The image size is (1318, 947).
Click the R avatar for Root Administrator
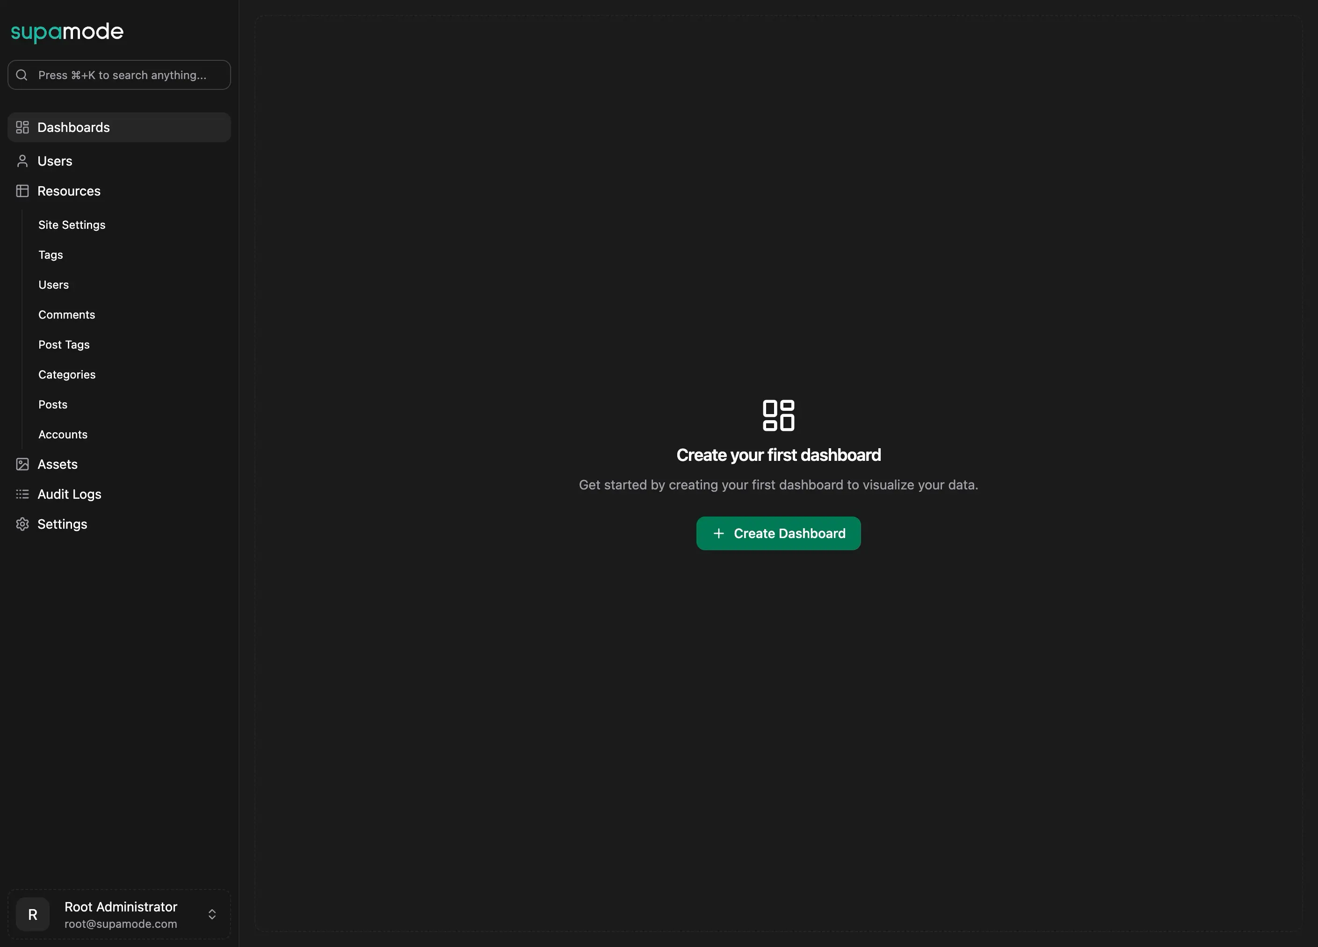[x=32, y=914]
